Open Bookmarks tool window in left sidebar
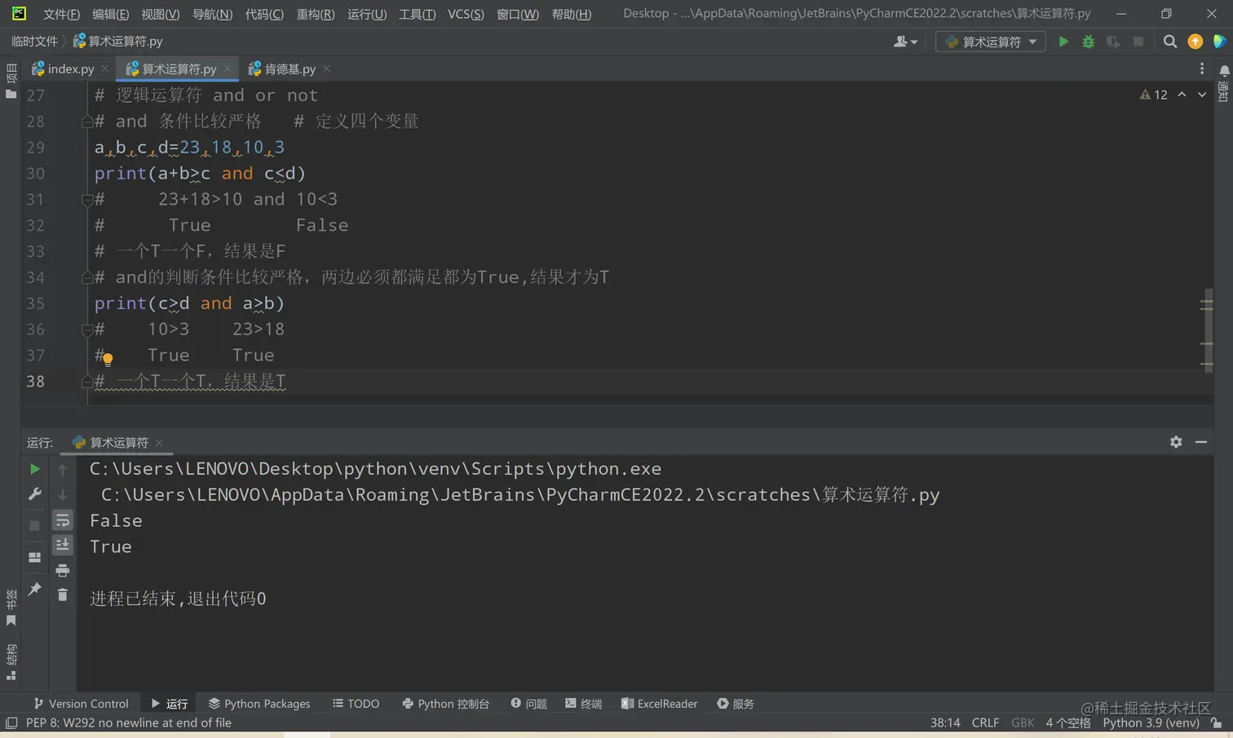This screenshot has width=1233, height=738. (x=11, y=608)
